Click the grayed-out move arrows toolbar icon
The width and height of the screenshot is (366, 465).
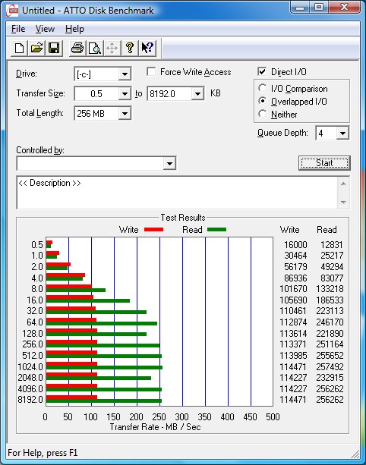pos(112,48)
